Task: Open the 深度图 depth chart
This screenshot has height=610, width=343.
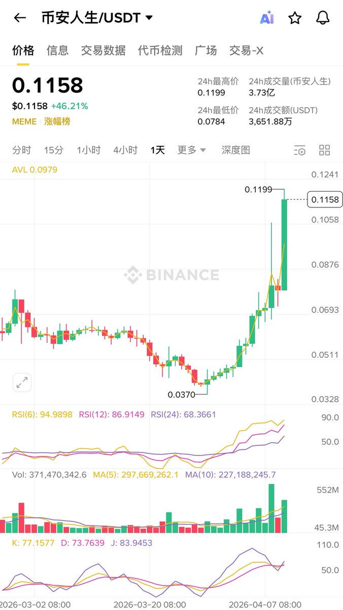Action: click(x=236, y=150)
